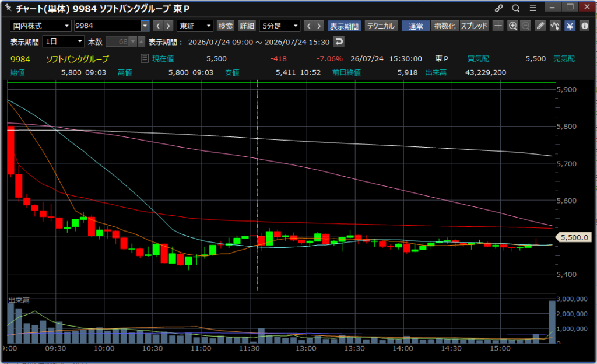Screen dimensions: 597x364
Task: Click the 現在値 label
Action: tap(163, 59)
